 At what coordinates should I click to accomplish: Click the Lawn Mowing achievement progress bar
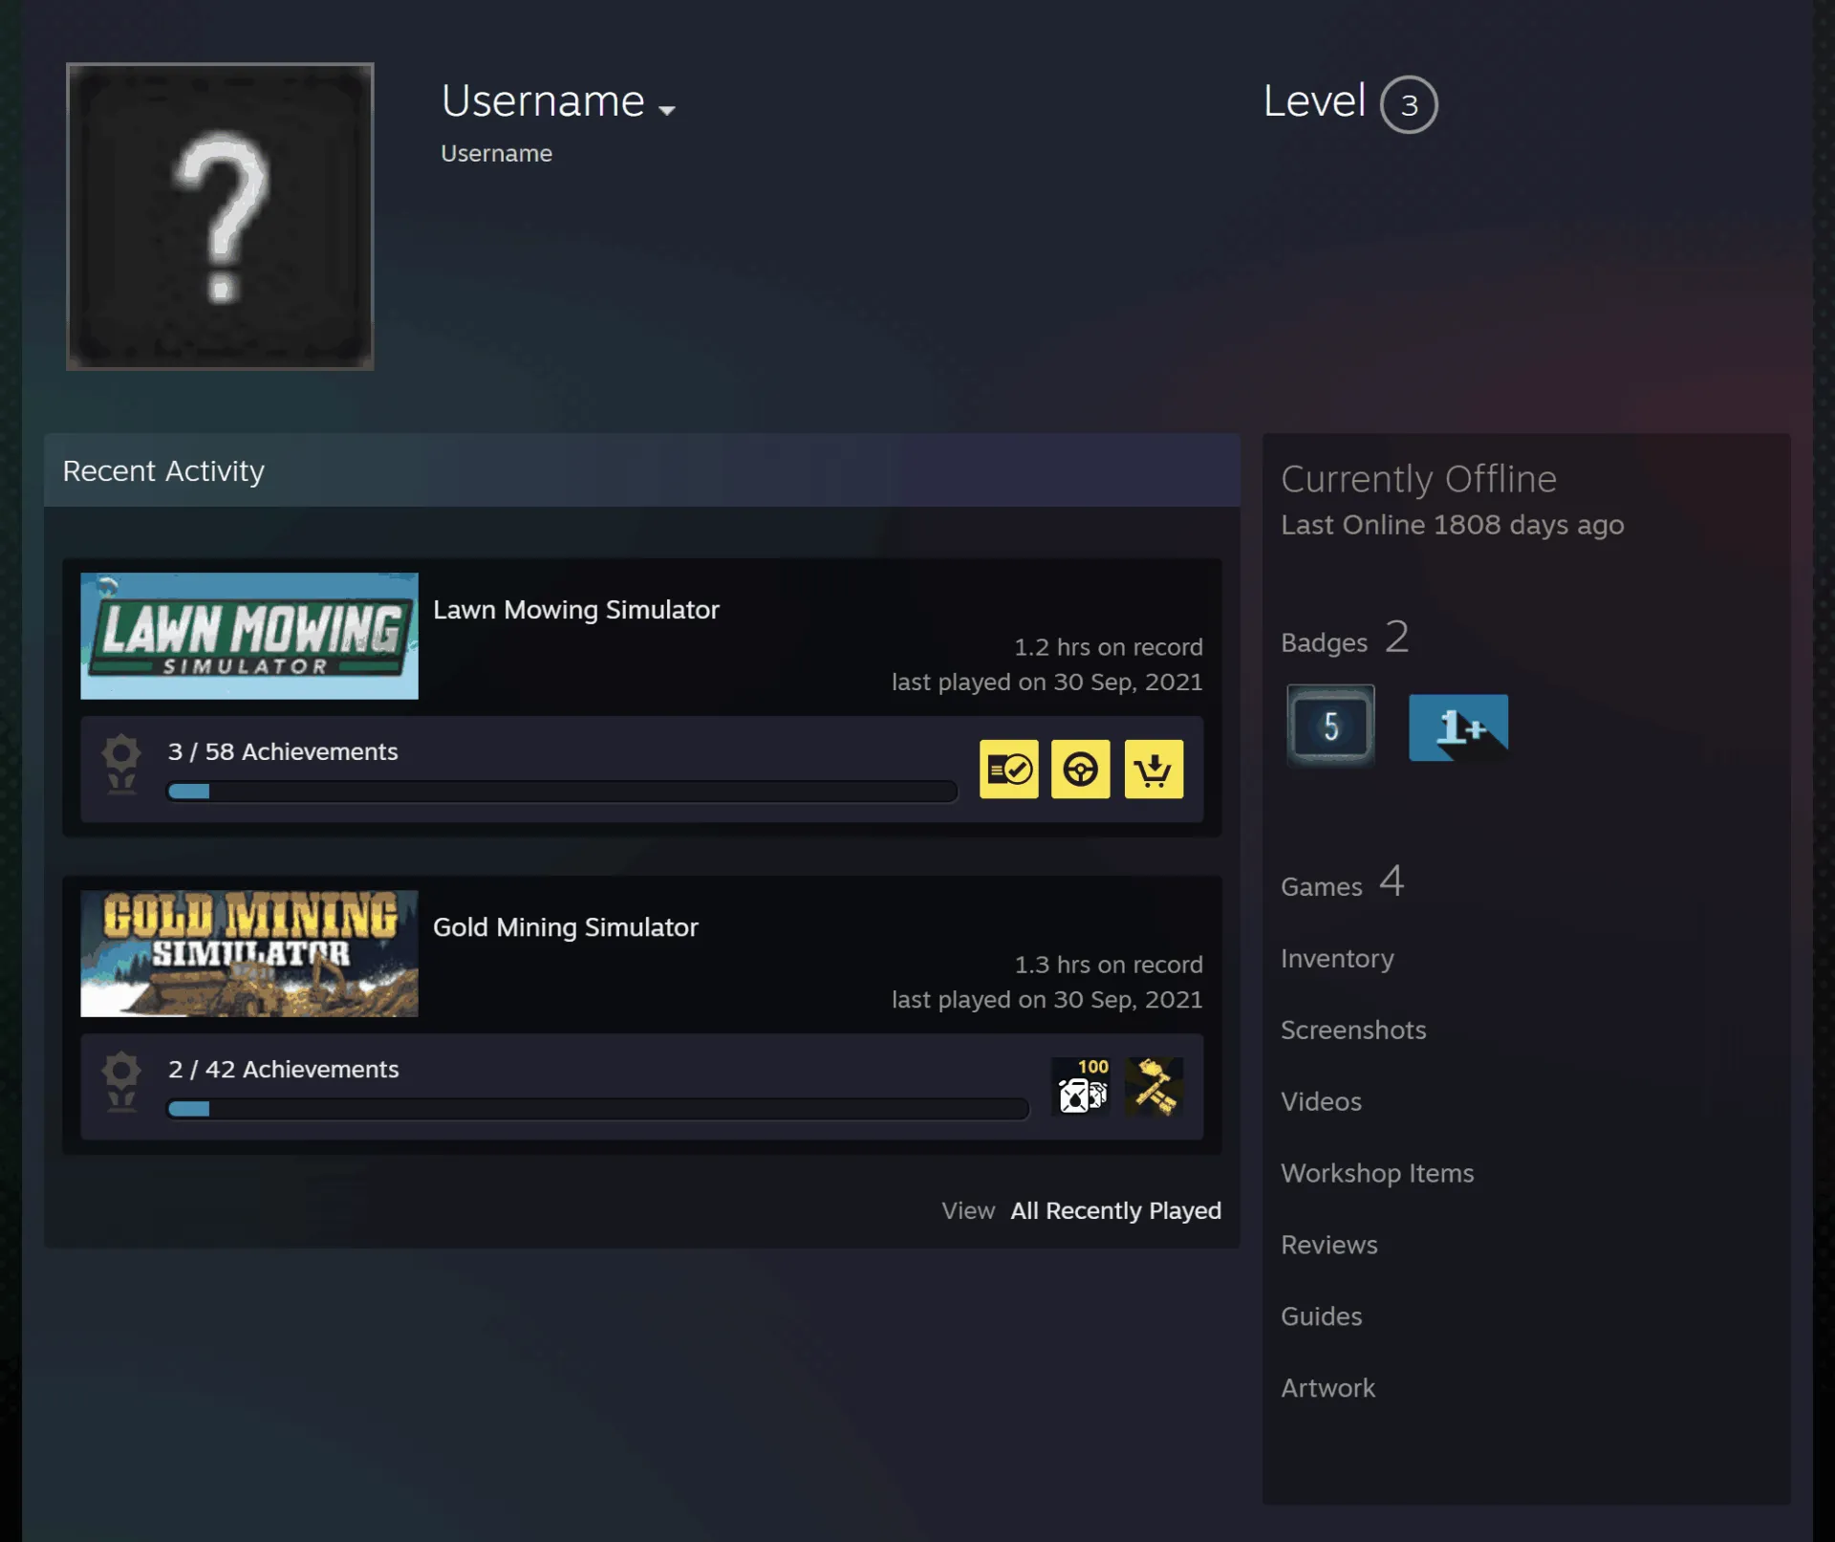coord(562,792)
